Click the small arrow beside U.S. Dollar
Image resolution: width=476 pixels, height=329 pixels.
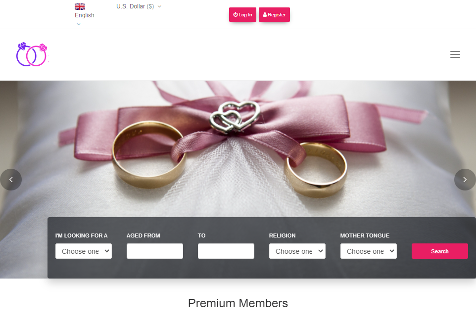pos(159,6)
